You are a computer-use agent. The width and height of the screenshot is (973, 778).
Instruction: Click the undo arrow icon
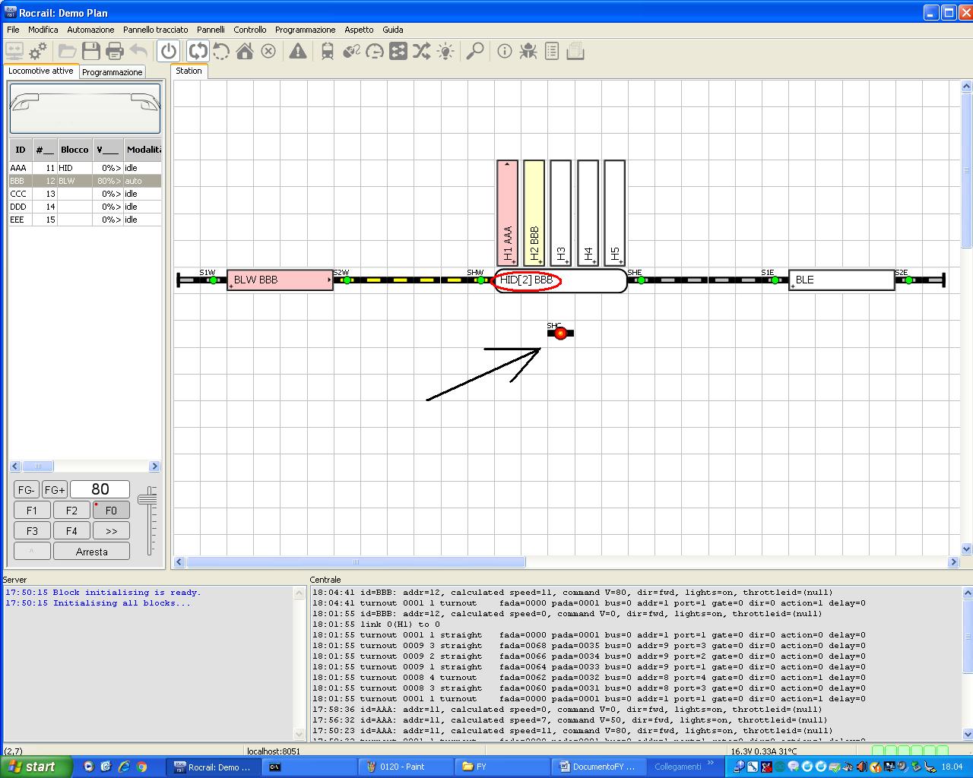138,51
